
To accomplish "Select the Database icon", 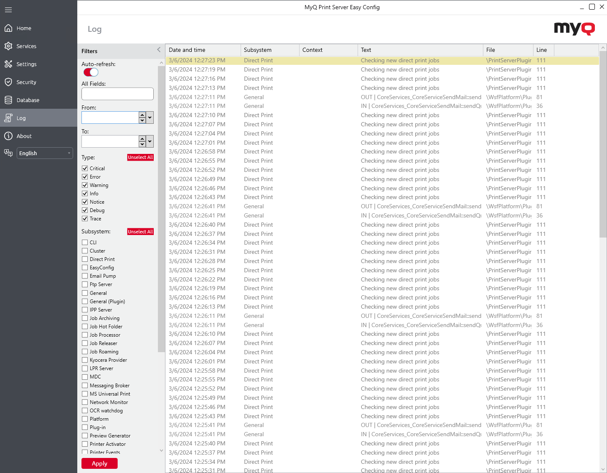I will (9, 100).
